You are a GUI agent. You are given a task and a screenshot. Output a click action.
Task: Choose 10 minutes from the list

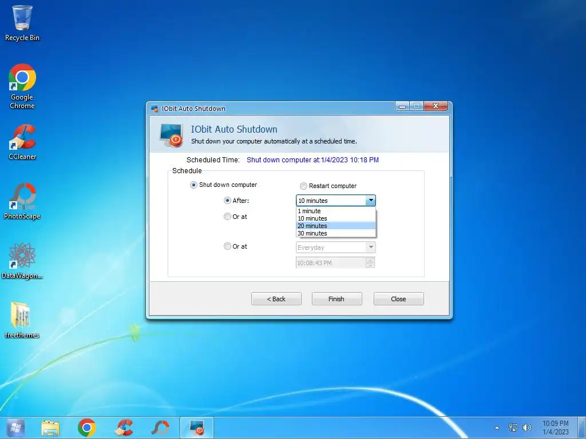336,218
